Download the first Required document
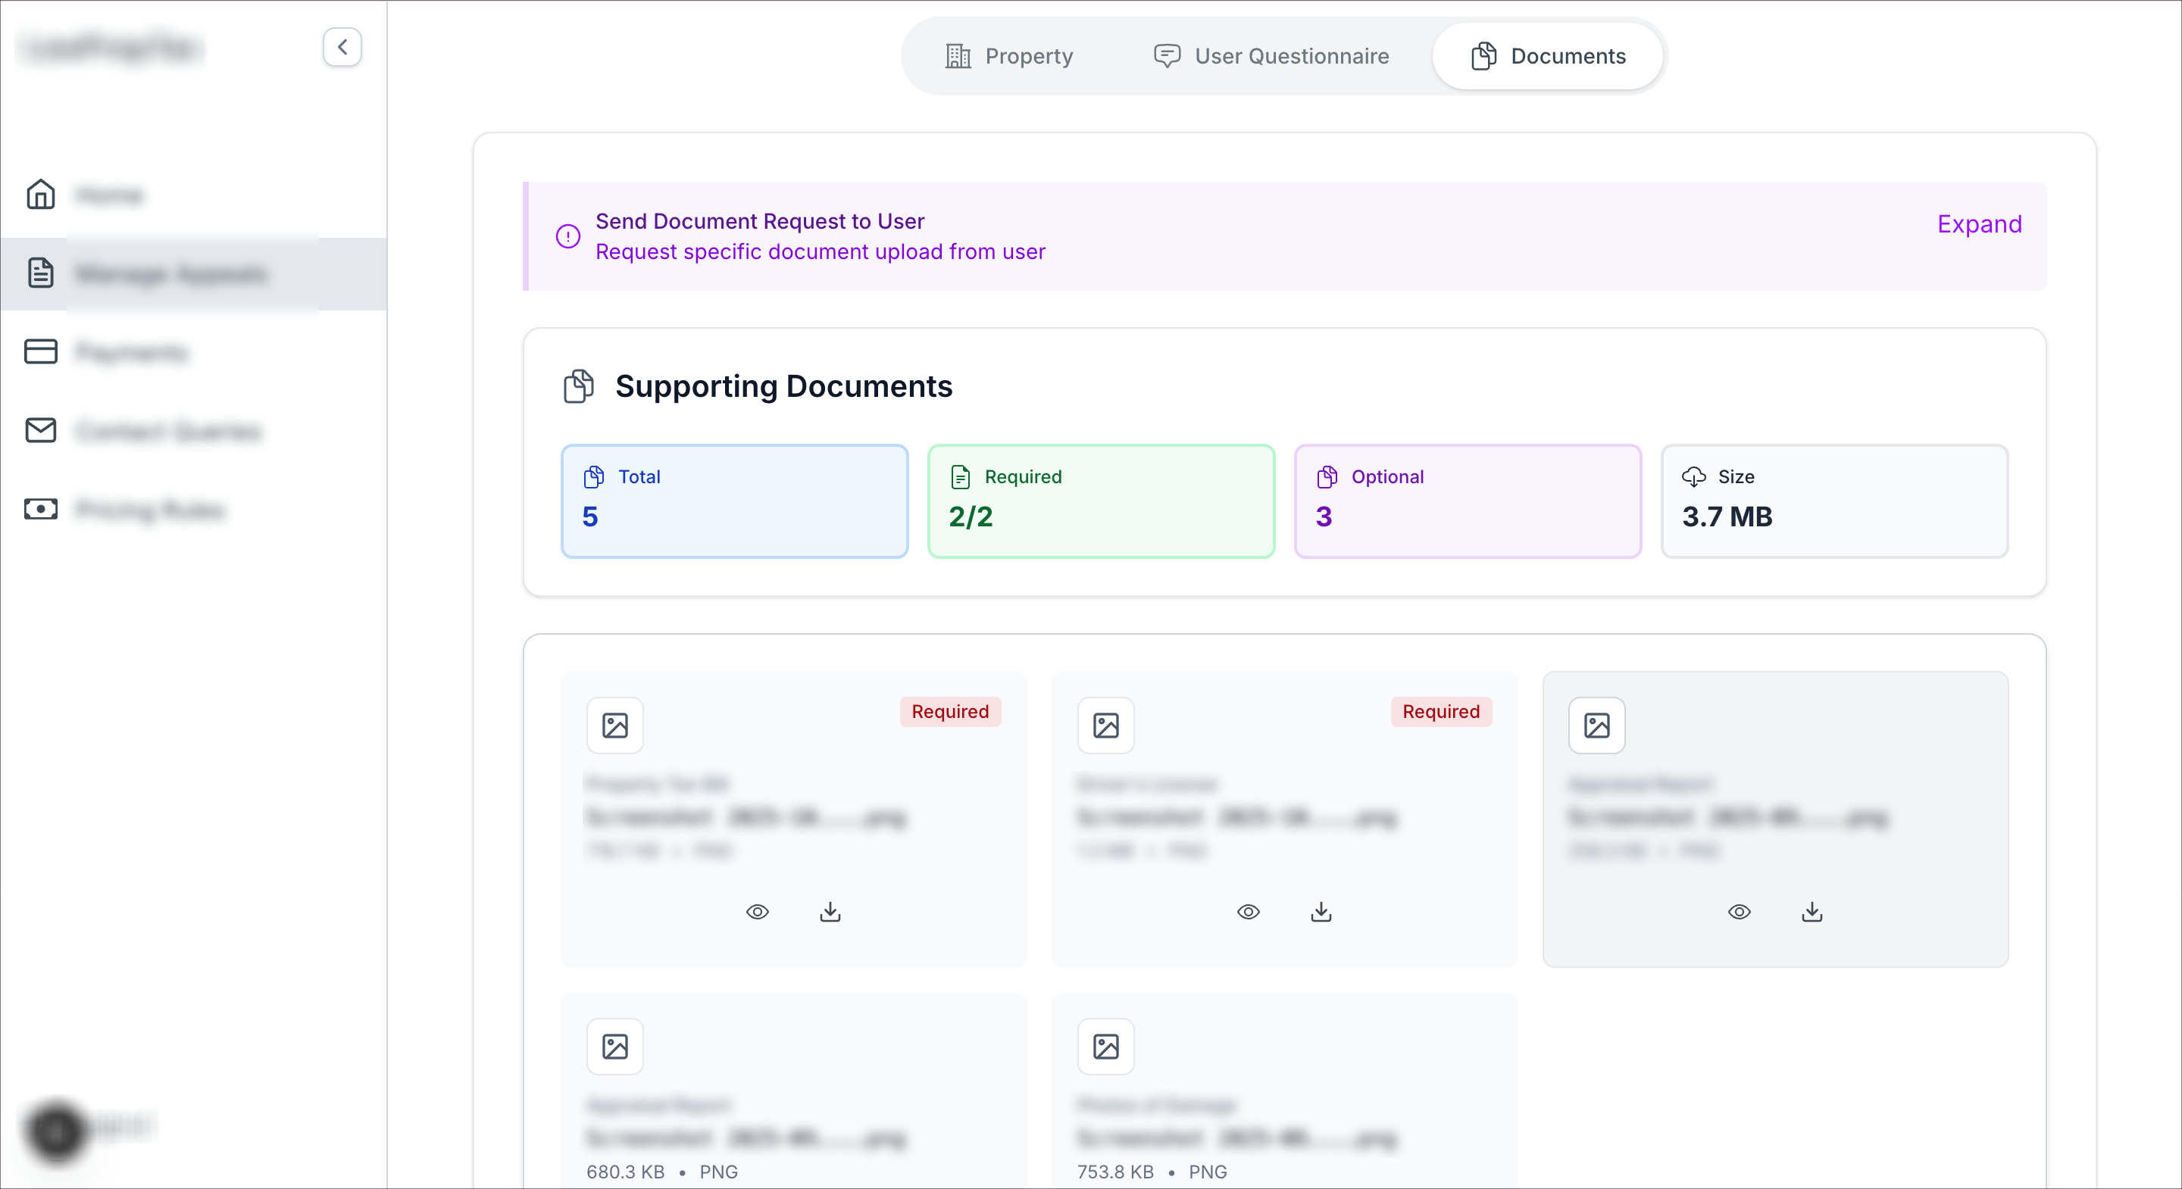 [x=830, y=912]
